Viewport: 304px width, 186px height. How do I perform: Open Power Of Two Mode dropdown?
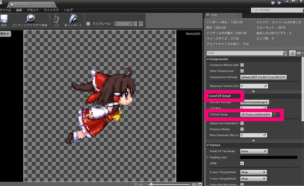(254, 151)
